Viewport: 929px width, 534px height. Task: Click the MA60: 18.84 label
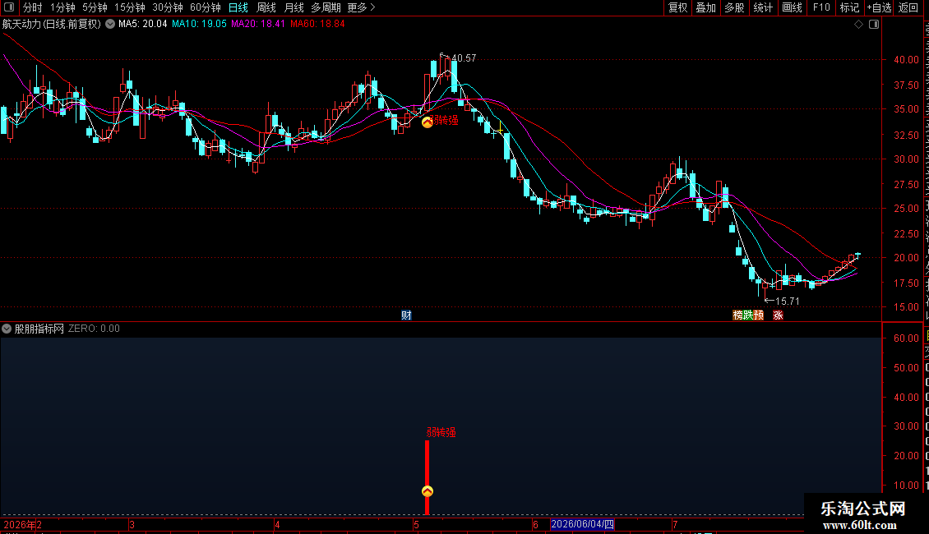tap(317, 25)
